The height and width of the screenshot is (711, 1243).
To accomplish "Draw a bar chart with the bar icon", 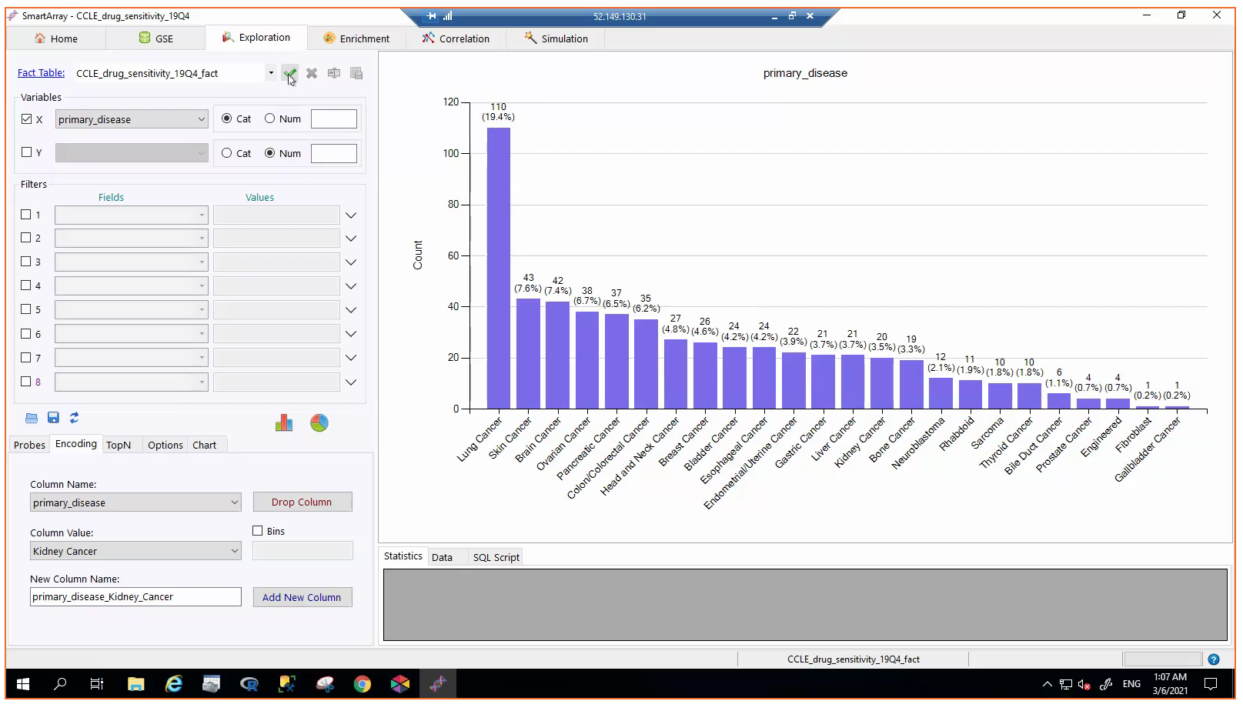I will click(284, 423).
